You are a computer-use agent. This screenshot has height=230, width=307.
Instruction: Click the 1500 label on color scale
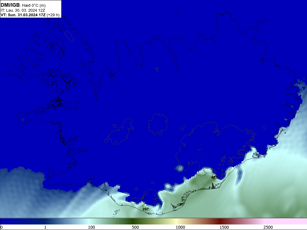pos(224,227)
